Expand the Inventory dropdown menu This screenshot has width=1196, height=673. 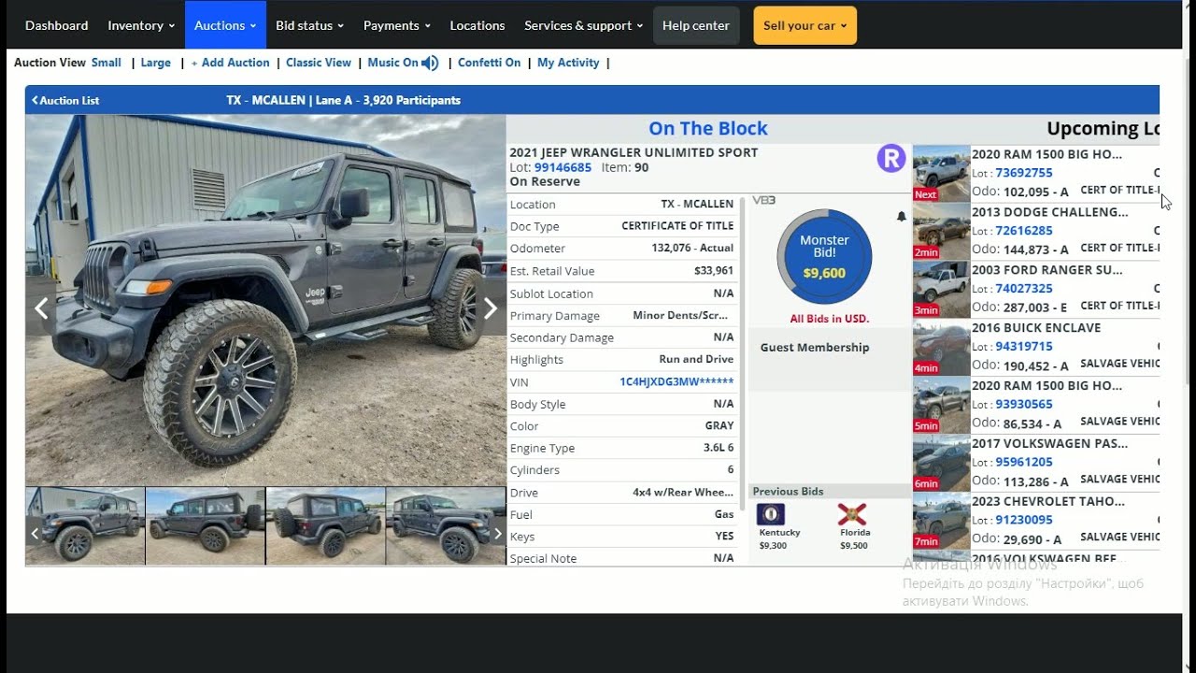pyautogui.click(x=141, y=25)
